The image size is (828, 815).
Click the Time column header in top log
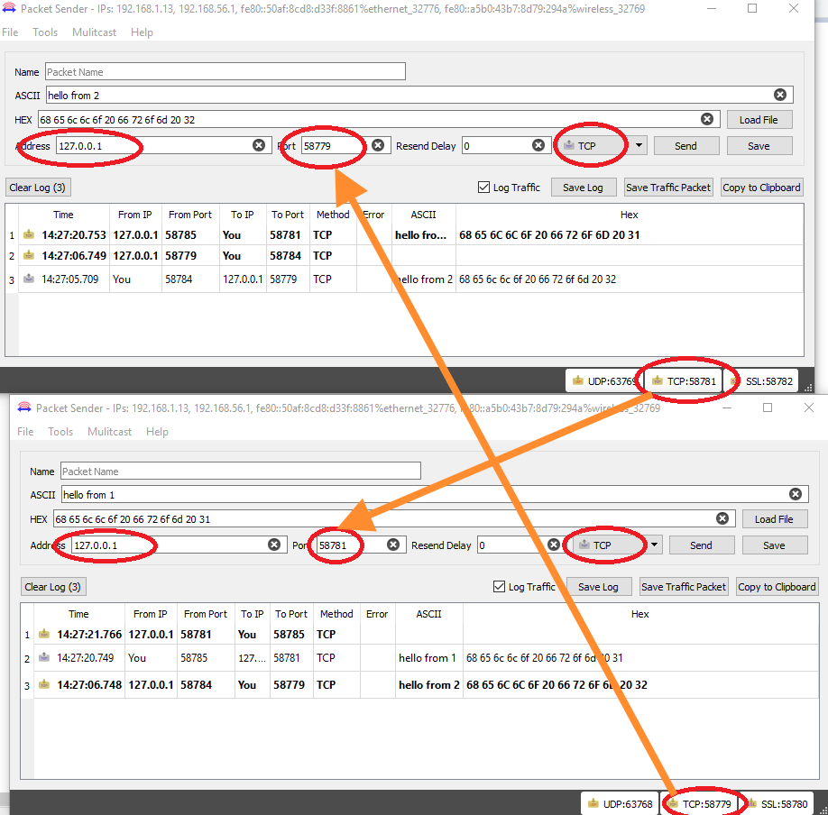click(x=63, y=215)
